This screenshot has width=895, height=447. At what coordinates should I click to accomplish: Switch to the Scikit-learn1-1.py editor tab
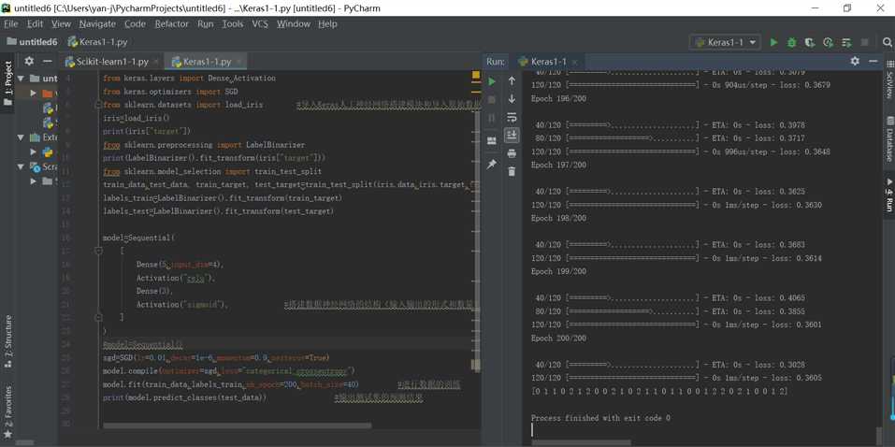(x=110, y=62)
